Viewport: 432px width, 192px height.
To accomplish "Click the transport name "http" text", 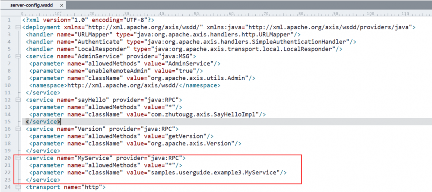I will [92, 187].
